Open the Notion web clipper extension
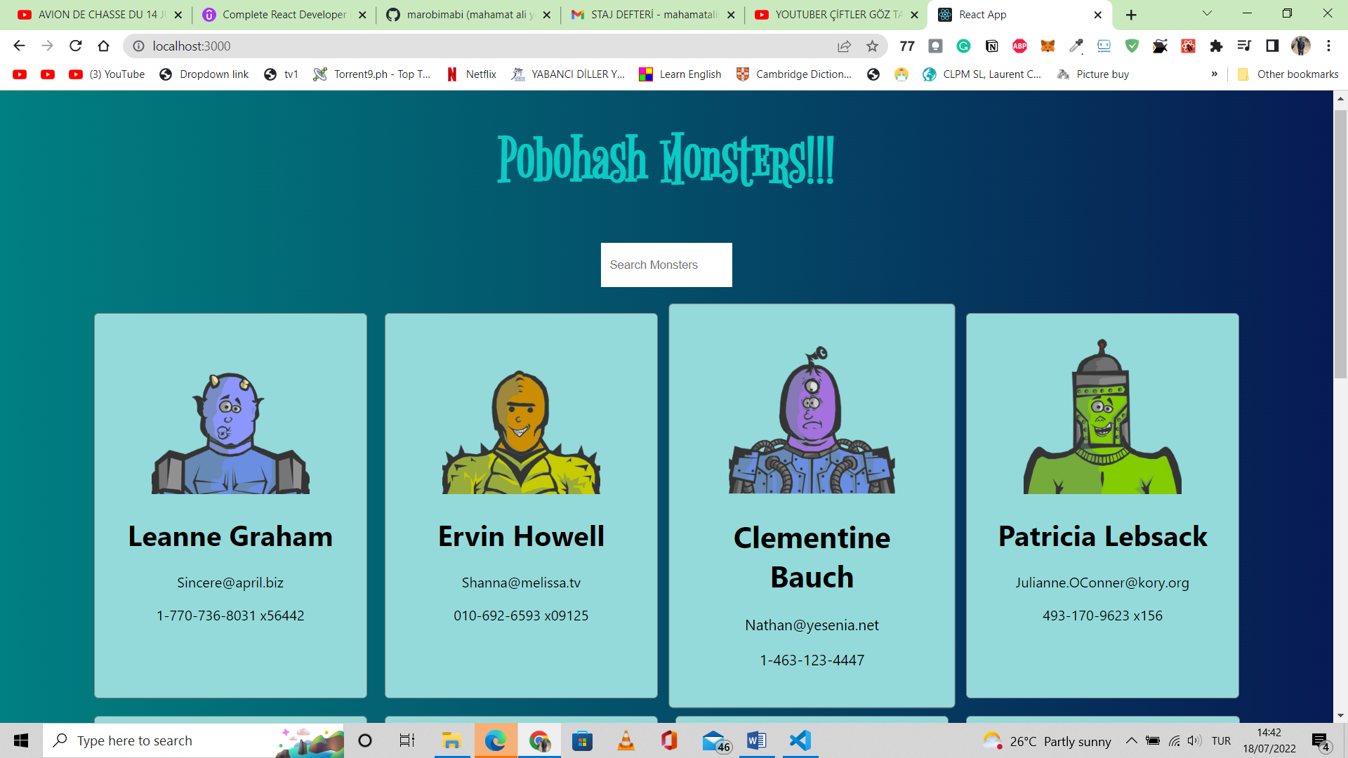The width and height of the screenshot is (1348, 758). tap(992, 46)
